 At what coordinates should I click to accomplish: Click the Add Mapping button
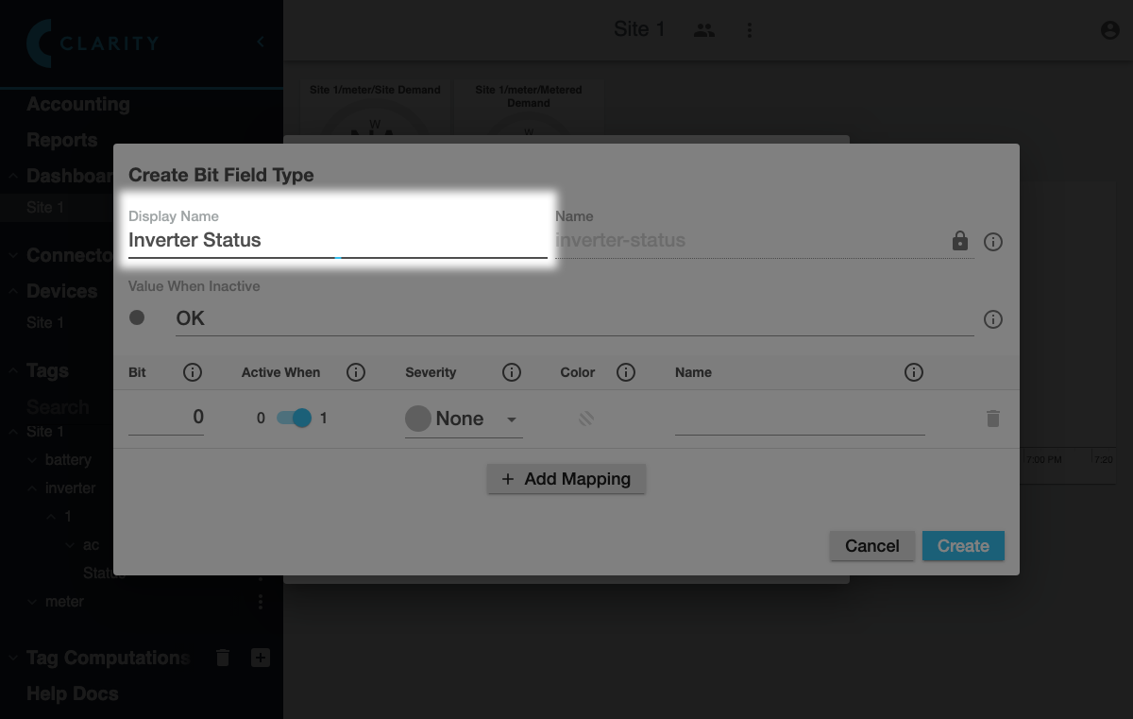(x=566, y=479)
